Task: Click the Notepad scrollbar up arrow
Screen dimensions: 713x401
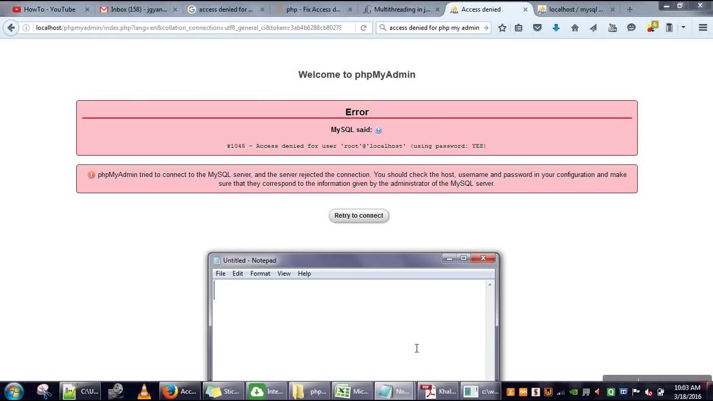Action: click(490, 285)
